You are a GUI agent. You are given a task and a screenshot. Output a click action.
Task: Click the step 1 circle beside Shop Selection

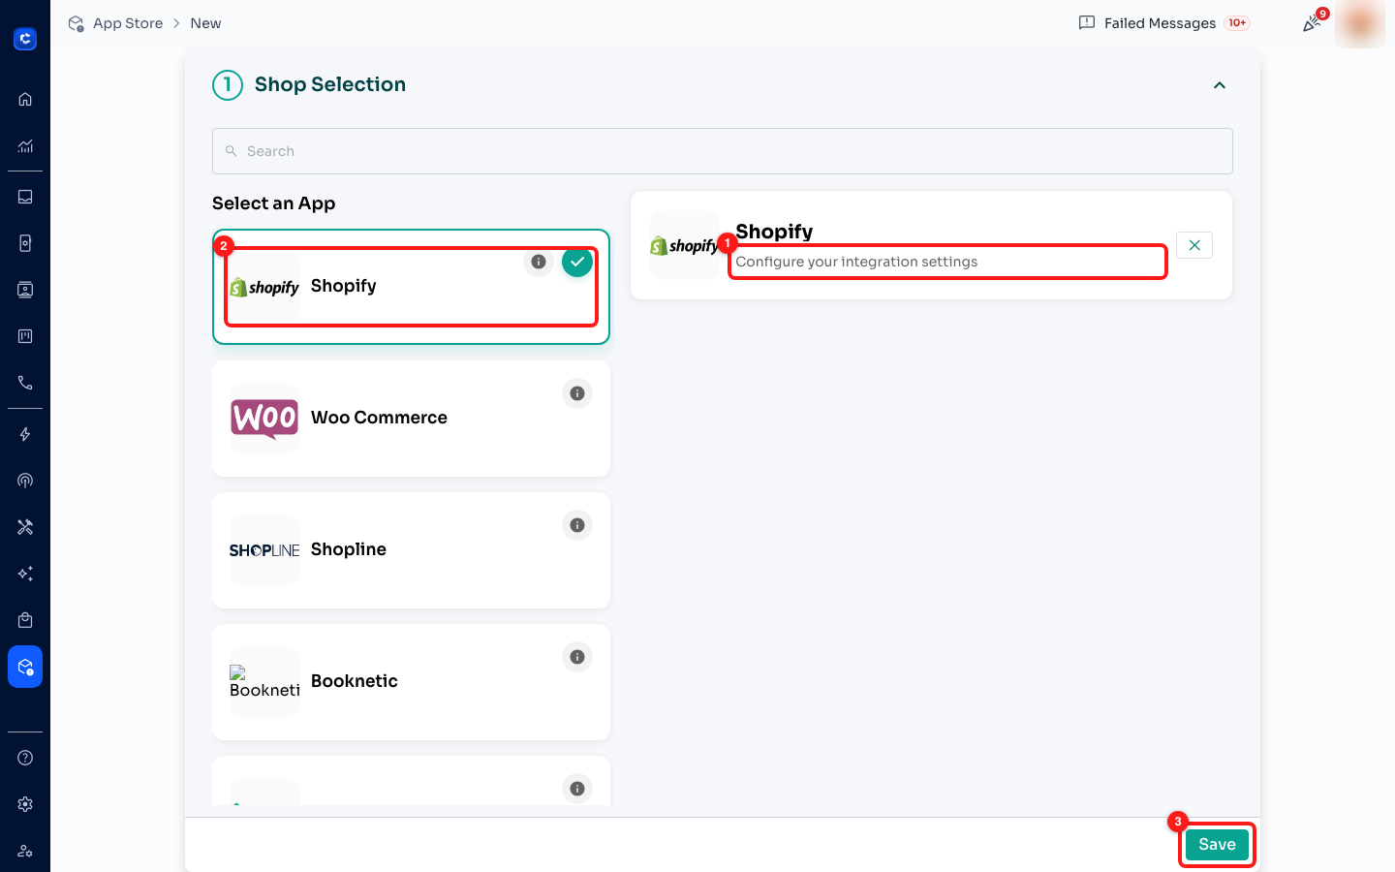coord(228,85)
